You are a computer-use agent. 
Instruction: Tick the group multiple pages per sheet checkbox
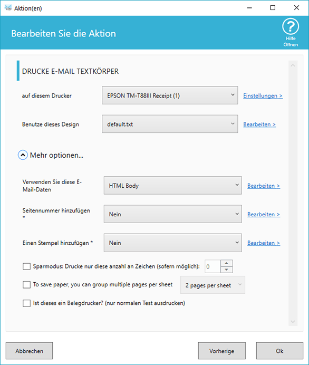26,284
